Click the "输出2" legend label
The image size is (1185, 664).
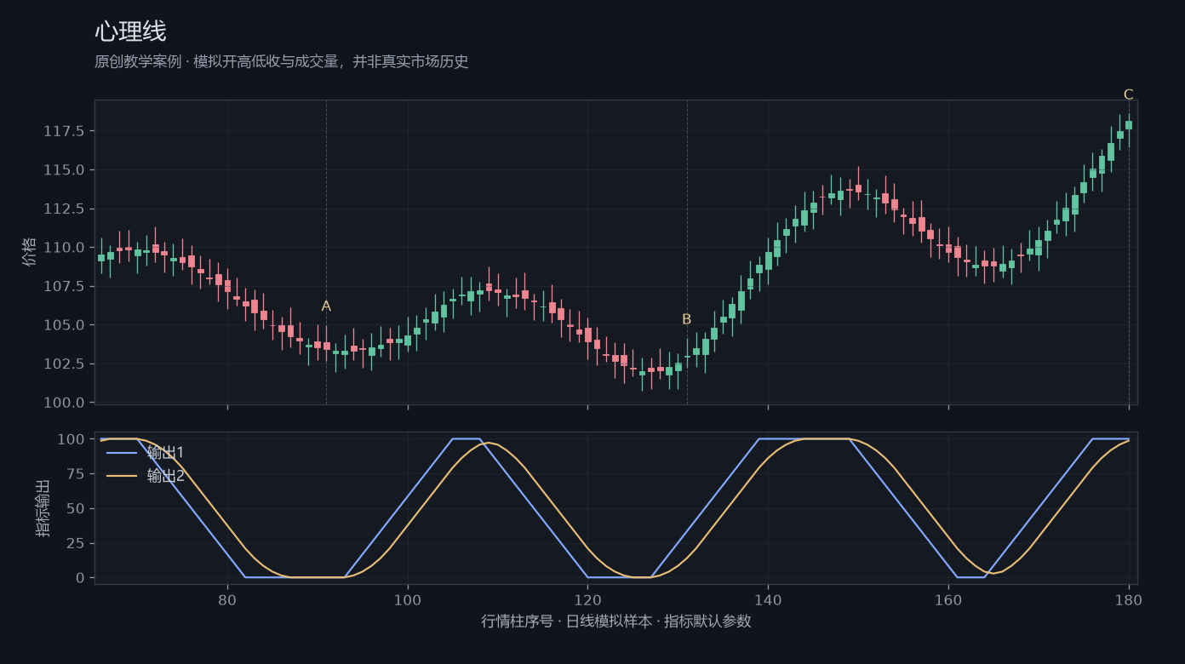coord(165,476)
